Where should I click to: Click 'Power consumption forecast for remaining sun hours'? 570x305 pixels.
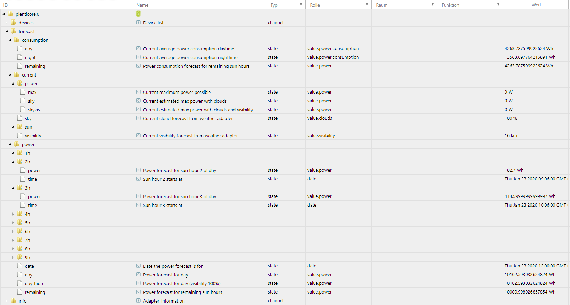(196, 66)
